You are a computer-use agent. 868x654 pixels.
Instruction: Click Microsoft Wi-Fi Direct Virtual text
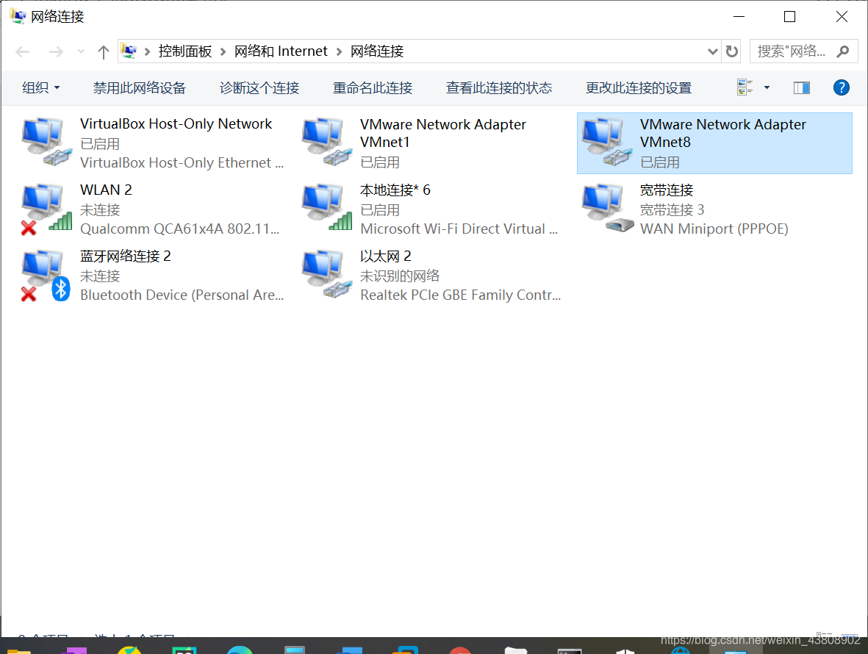(x=459, y=229)
